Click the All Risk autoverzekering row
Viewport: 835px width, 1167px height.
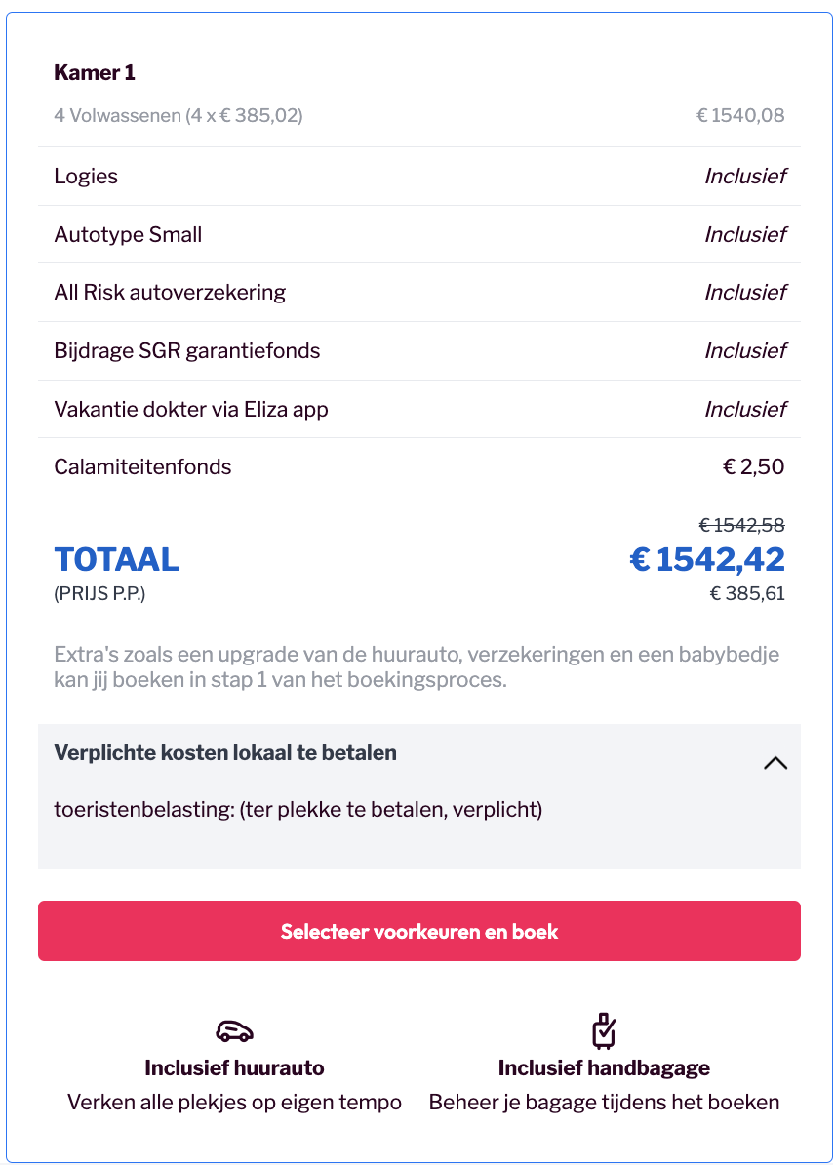click(419, 293)
